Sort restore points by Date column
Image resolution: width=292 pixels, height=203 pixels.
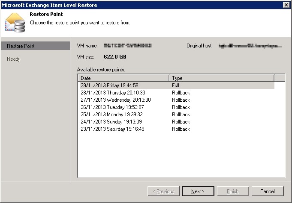coord(123,78)
